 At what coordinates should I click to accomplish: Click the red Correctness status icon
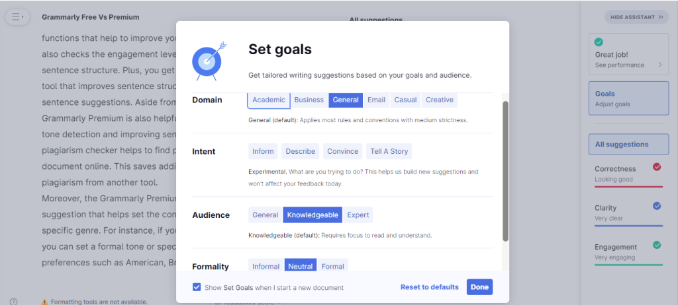tap(657, 167)
